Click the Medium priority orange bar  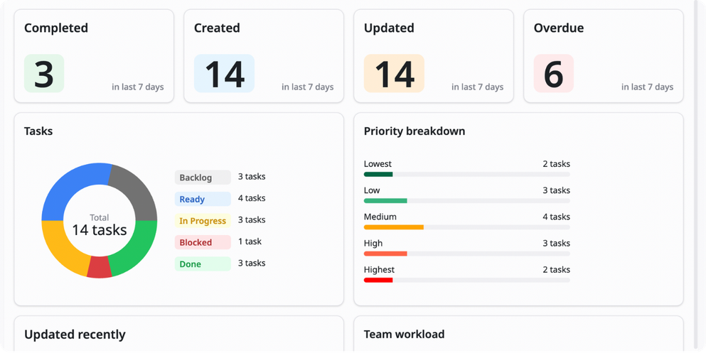(x=393, y=227)
